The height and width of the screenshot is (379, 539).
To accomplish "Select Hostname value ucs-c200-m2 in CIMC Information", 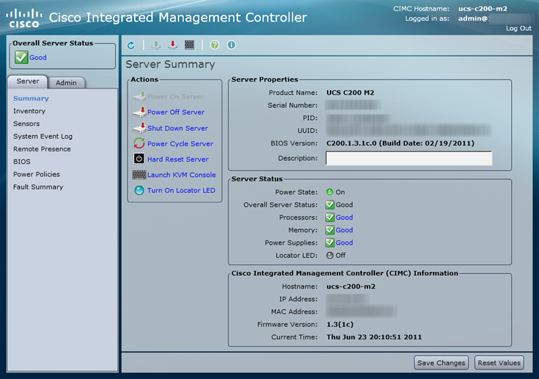I will tap(351, 286).
